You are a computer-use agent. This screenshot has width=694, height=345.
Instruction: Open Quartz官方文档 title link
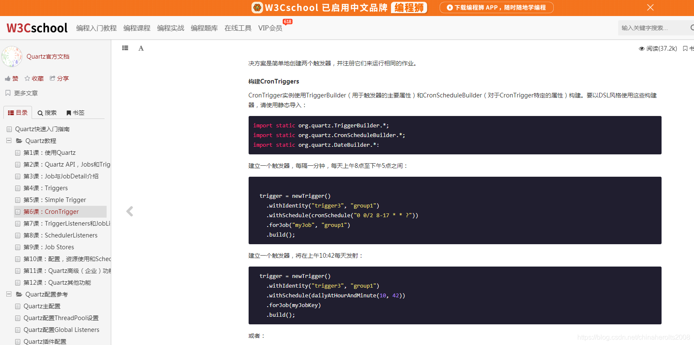[x=48, y=57]
